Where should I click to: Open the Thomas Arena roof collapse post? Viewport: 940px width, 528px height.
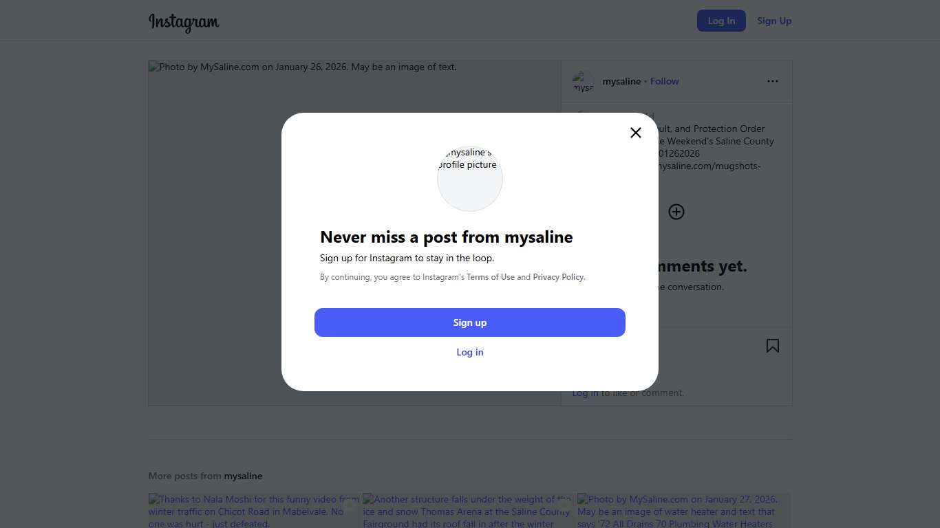click(469, 511)
